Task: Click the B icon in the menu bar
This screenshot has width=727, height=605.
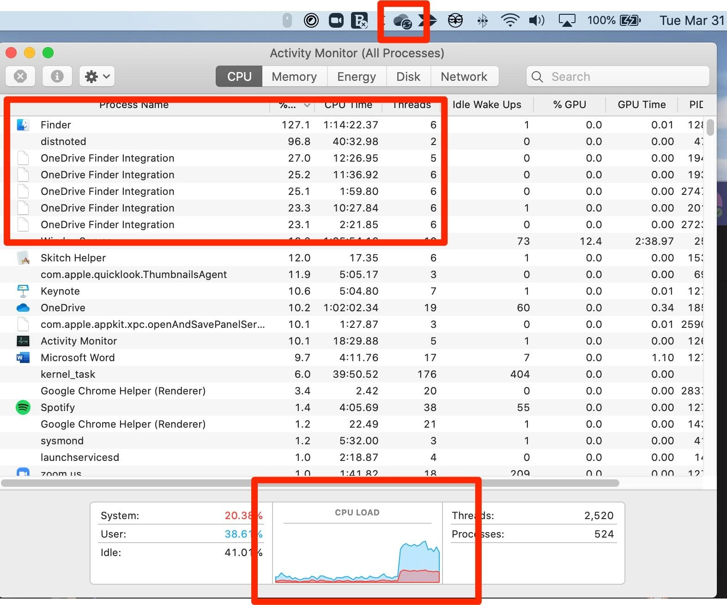Action: click(x=359, y=21)
